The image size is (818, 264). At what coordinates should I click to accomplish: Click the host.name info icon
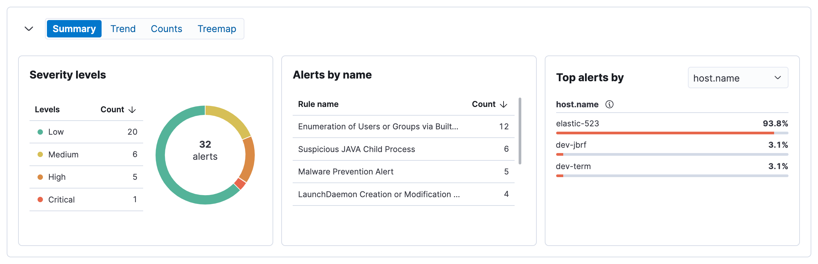pos(609,105)
